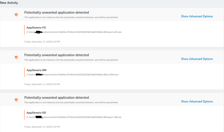Click the timestamp under is32bit.exe entry
This screenshot has width=224, height=132.
pyautogui.click(x=42, y=84)
